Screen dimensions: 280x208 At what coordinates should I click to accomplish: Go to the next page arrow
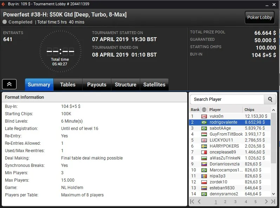point(266,202)
